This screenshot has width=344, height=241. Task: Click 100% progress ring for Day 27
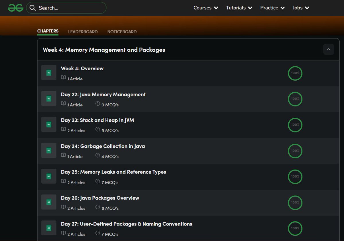click(295, 228)
